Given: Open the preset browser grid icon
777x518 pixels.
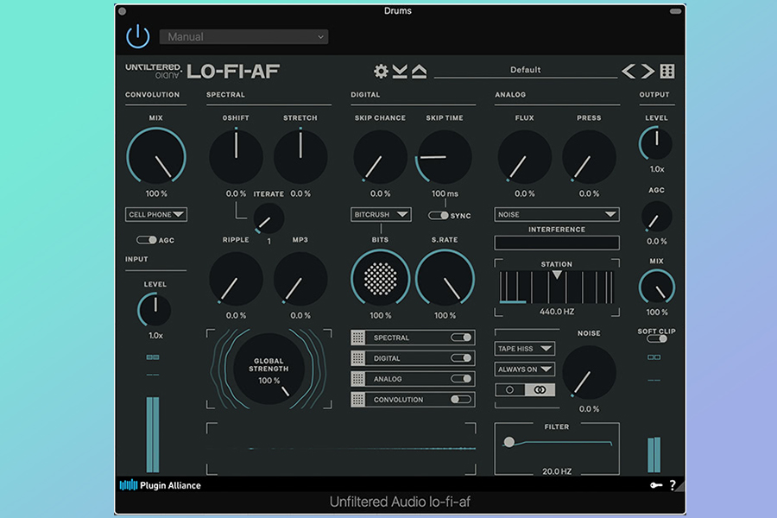Looking at the screenshot, I should pyautogui.click(x=667, y=72).
